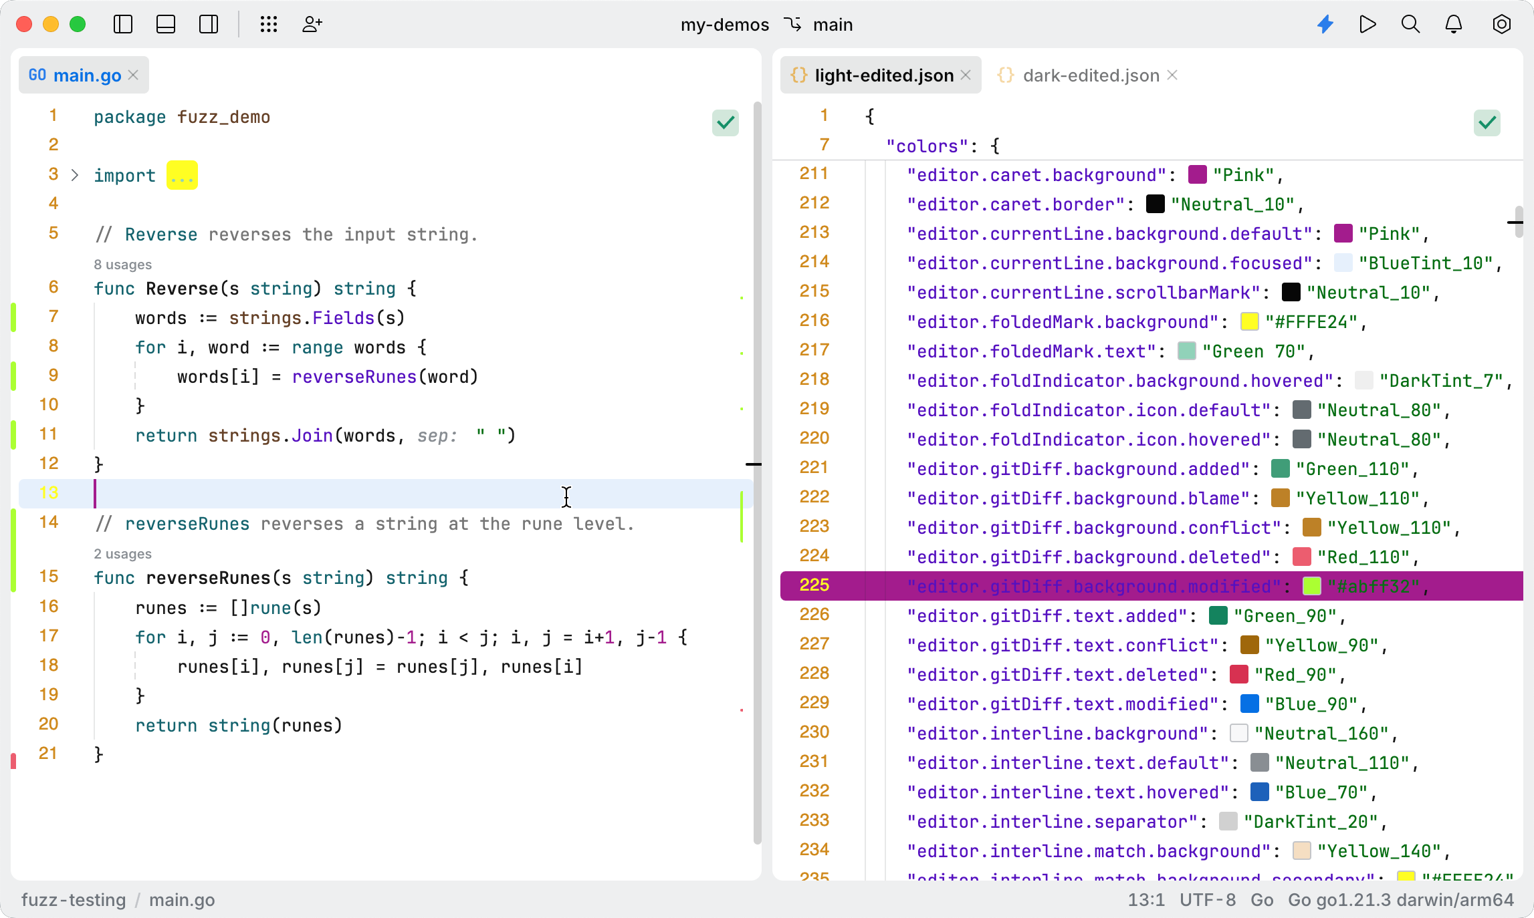Toggle the left sidebar panel
1534x918 pixels.
123,25
